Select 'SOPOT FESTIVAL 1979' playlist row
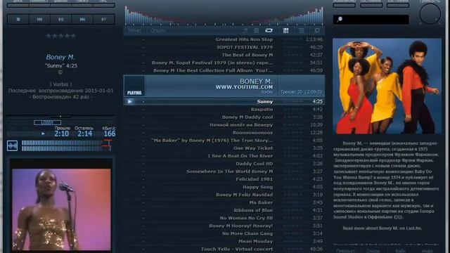The width and height of the screenshot is (450, 253). 224,47
